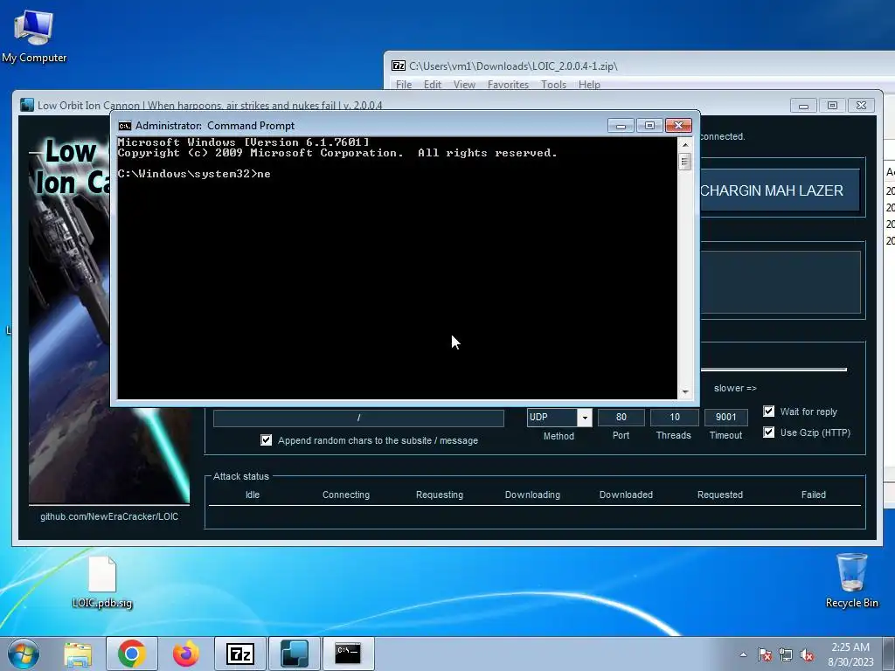Maximize the Low Orbit Ion Cannon window
Image resolution: width=895 pixels, height=671 pixels.
[x=832, y=106]
